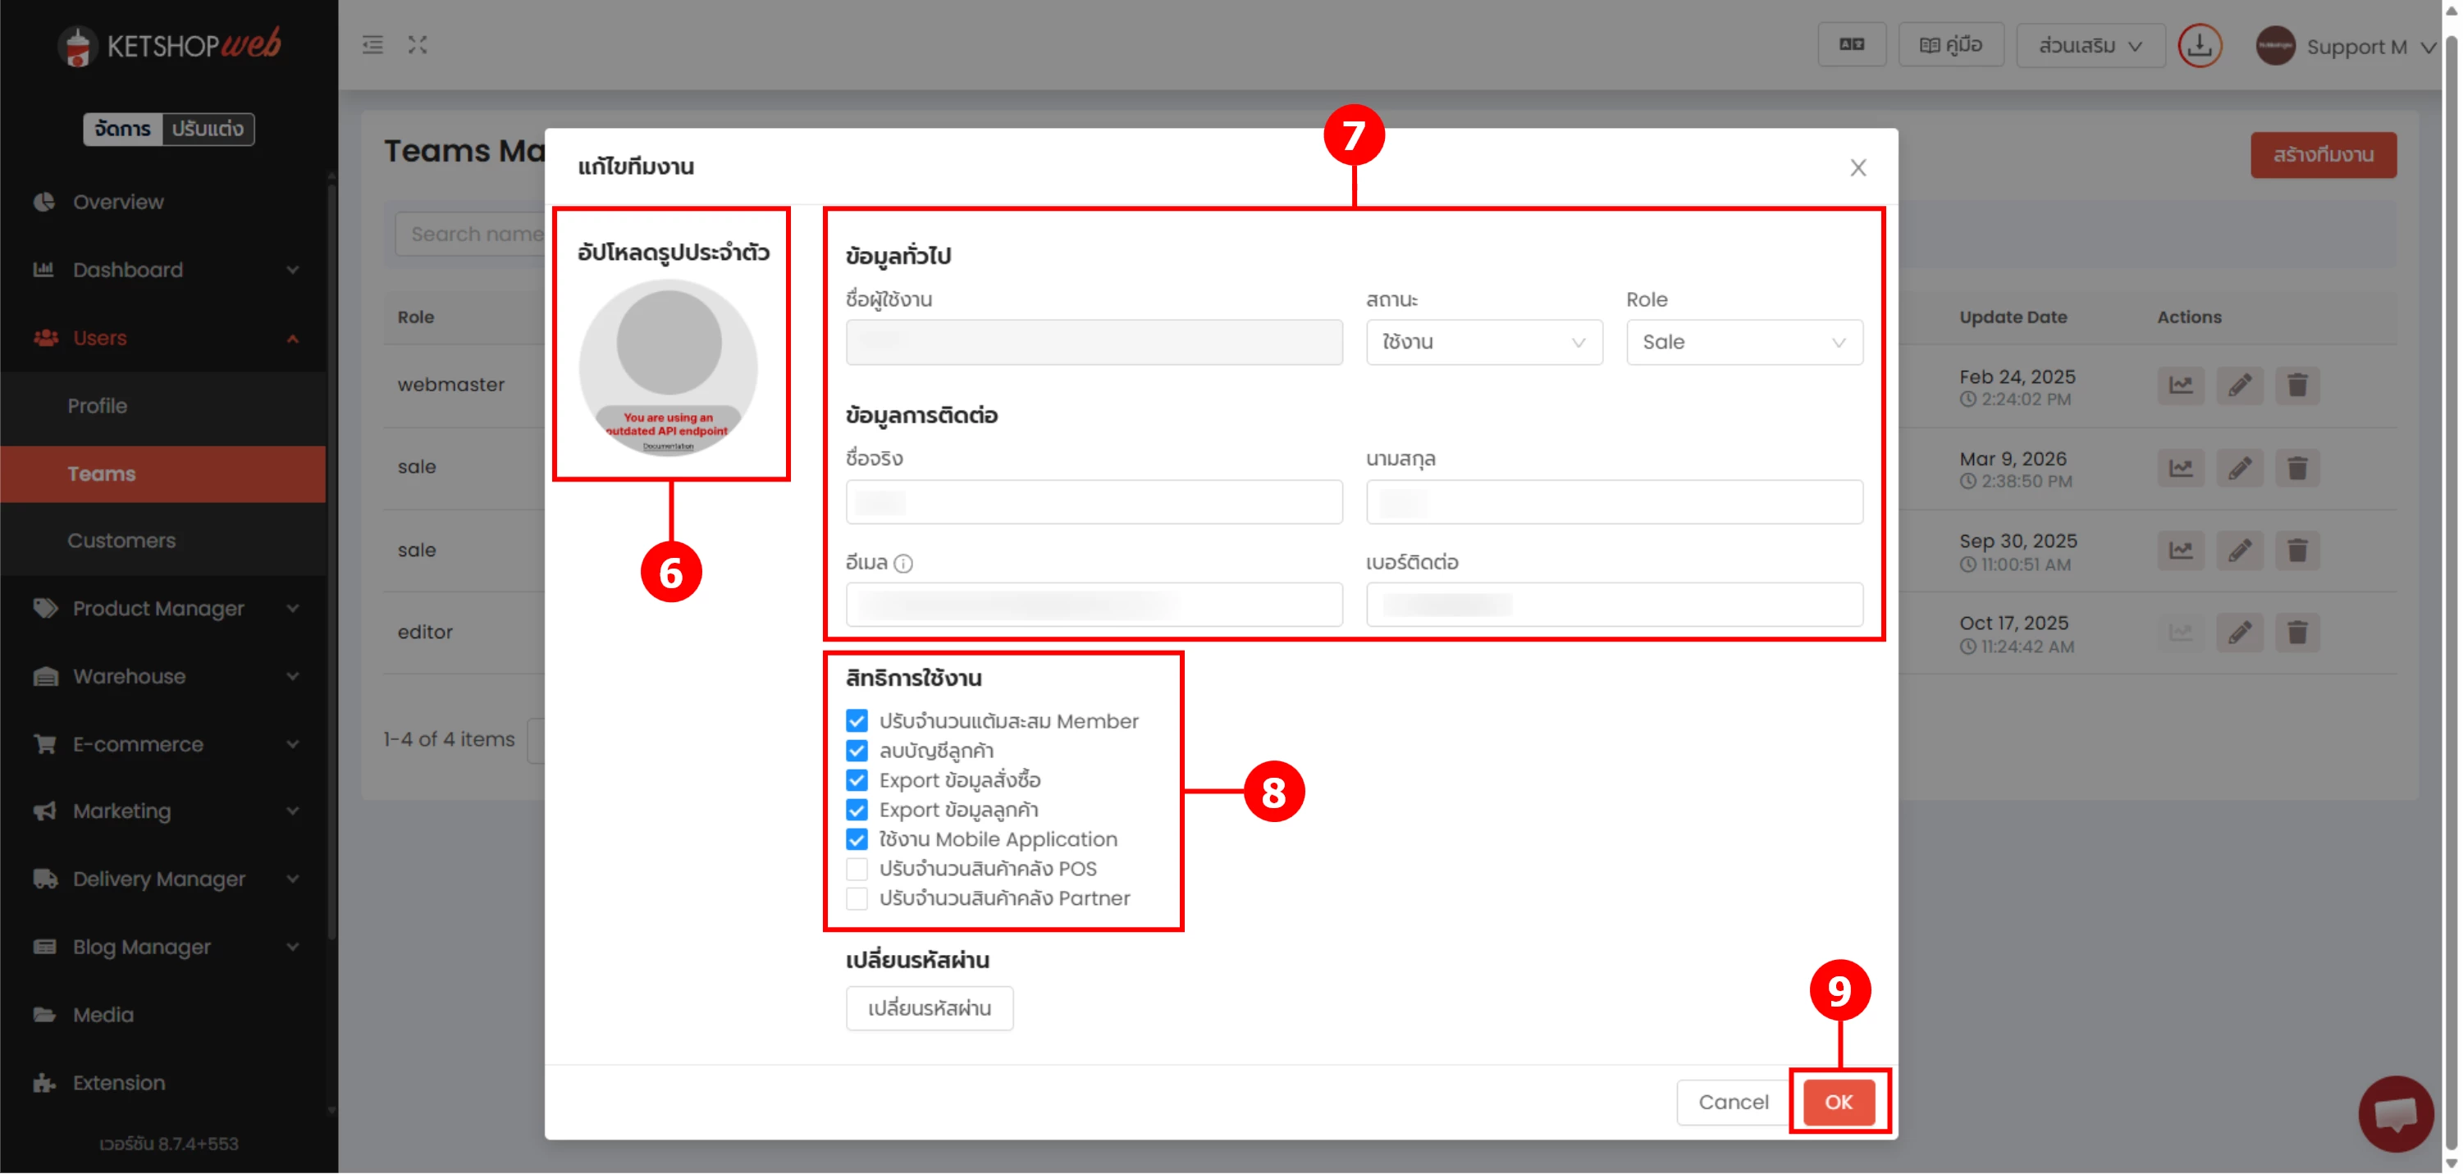Collapse sidebar with the menu fold icon

pos(372,45)
